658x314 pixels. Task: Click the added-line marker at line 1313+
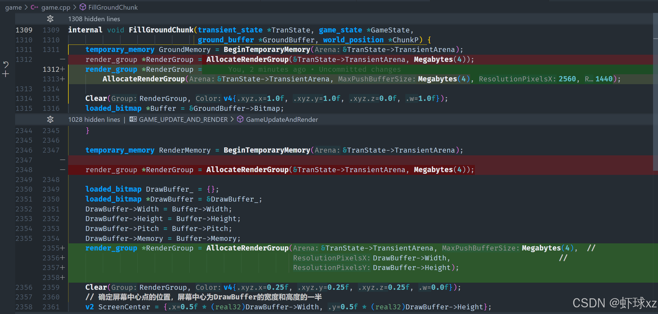click(63, 79)
